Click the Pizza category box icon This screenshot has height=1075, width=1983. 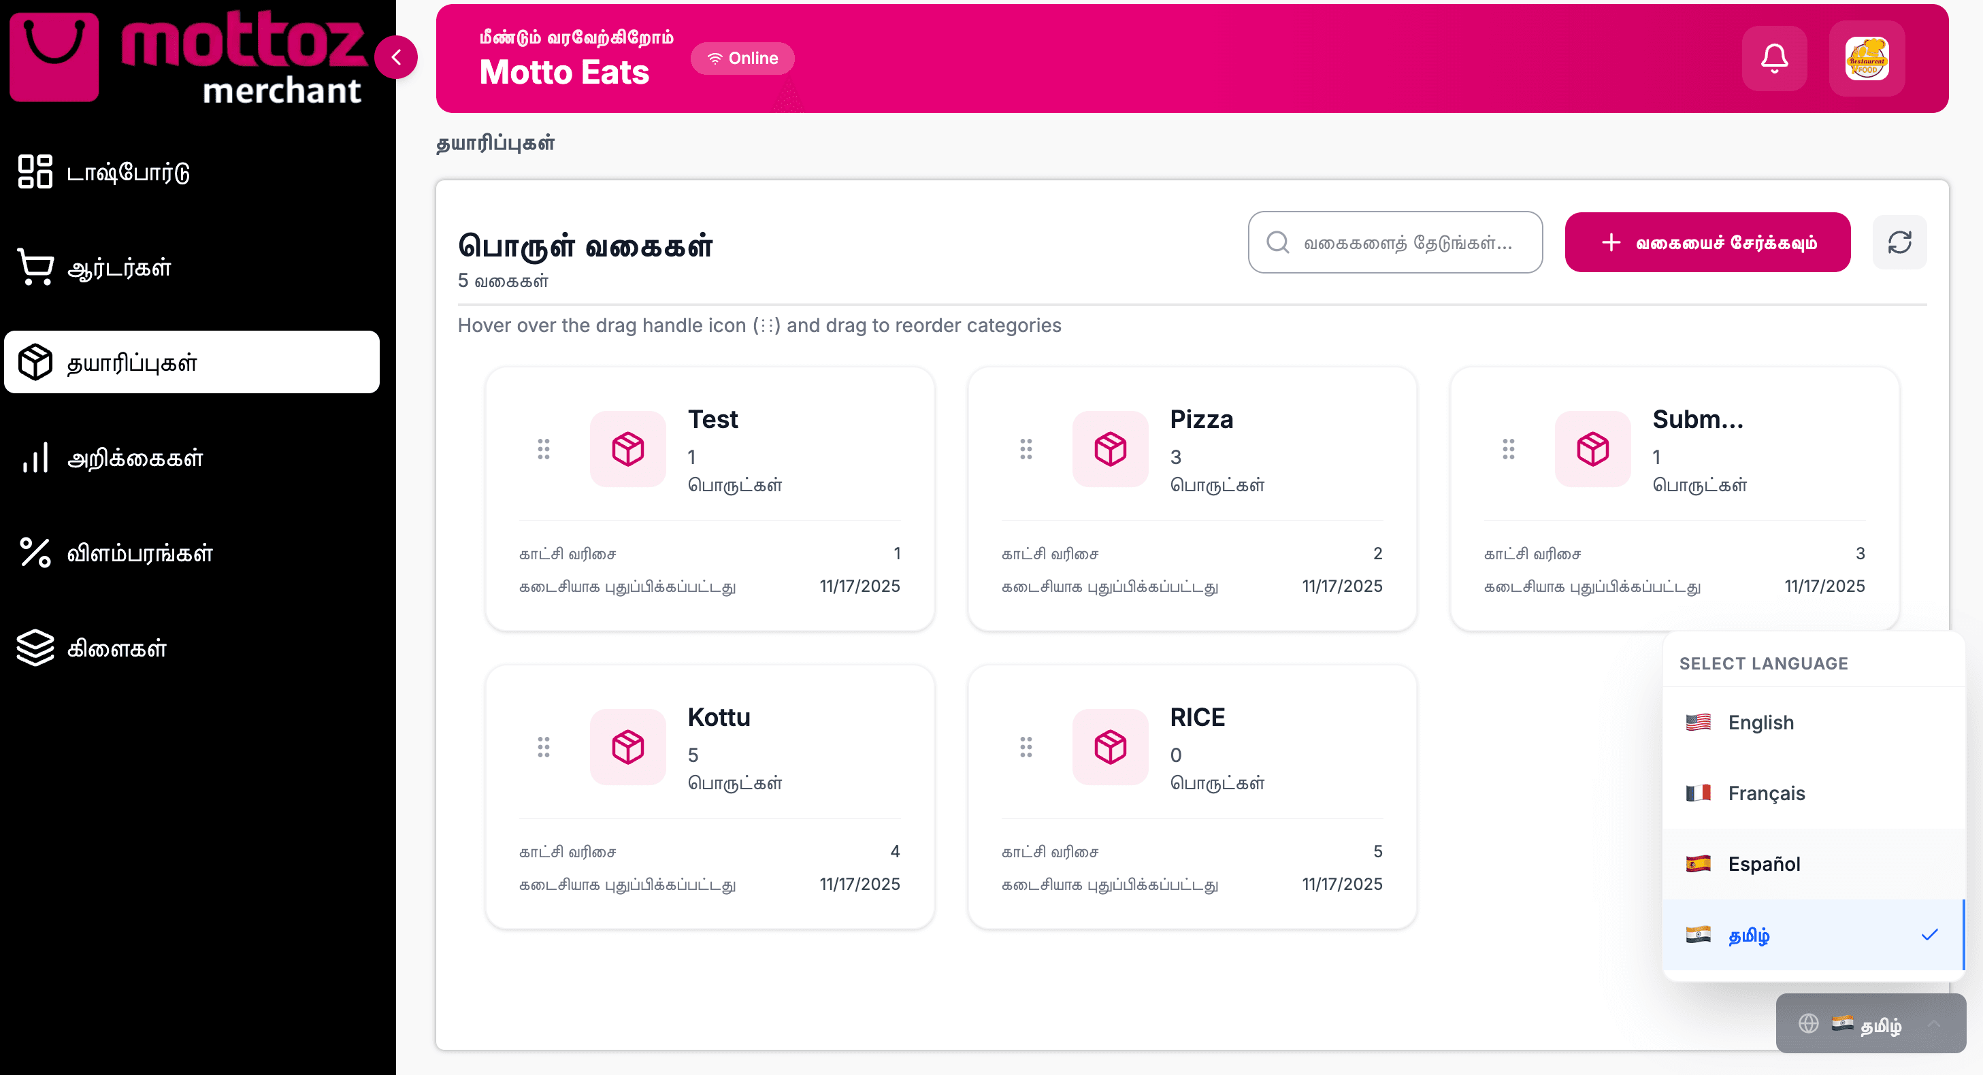tap(1111, 448)
